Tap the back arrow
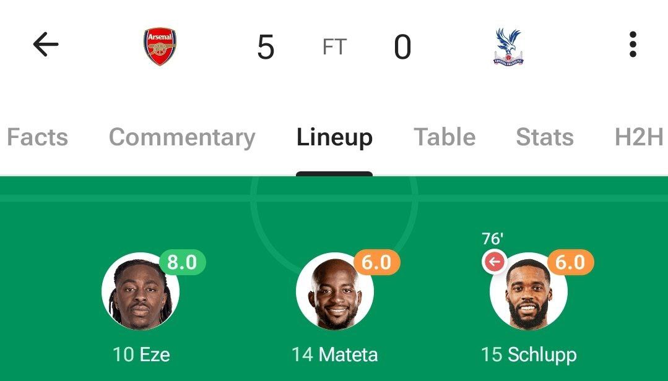 45,45
